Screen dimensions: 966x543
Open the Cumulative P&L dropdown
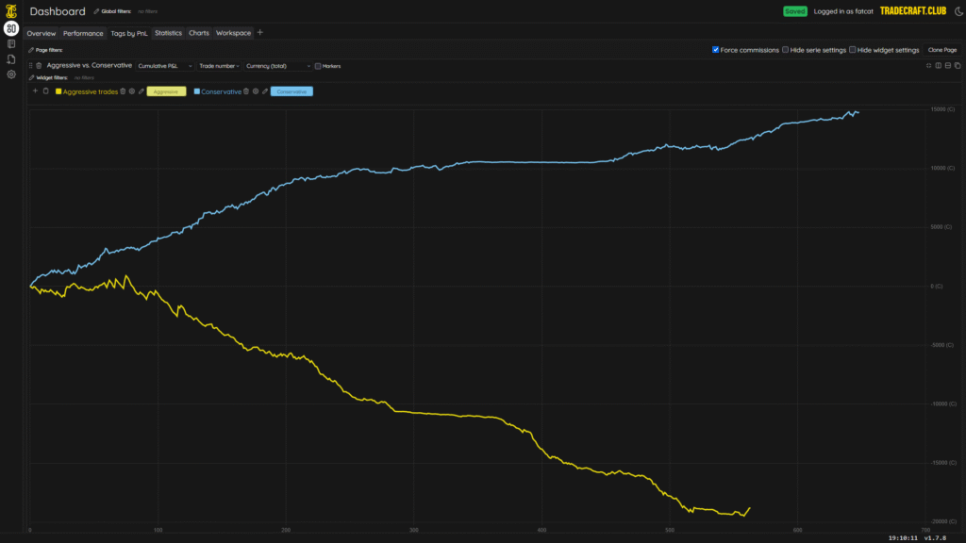[164, 66]
